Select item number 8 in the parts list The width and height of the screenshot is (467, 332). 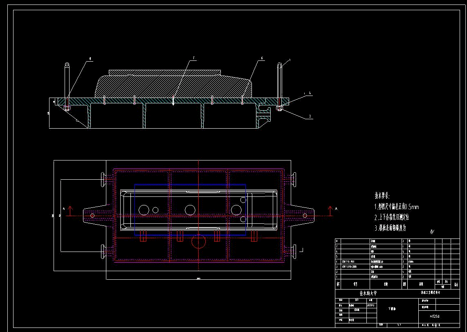click(337, 241)
